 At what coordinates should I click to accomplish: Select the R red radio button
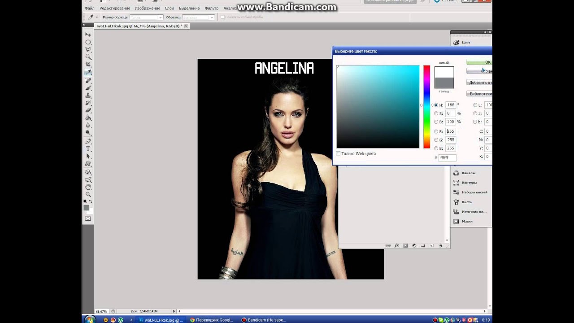[436, 131]
